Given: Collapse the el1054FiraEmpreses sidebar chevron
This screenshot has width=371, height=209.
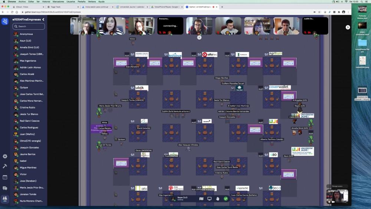Looking at the screenshot, I should tap(43, 19).
